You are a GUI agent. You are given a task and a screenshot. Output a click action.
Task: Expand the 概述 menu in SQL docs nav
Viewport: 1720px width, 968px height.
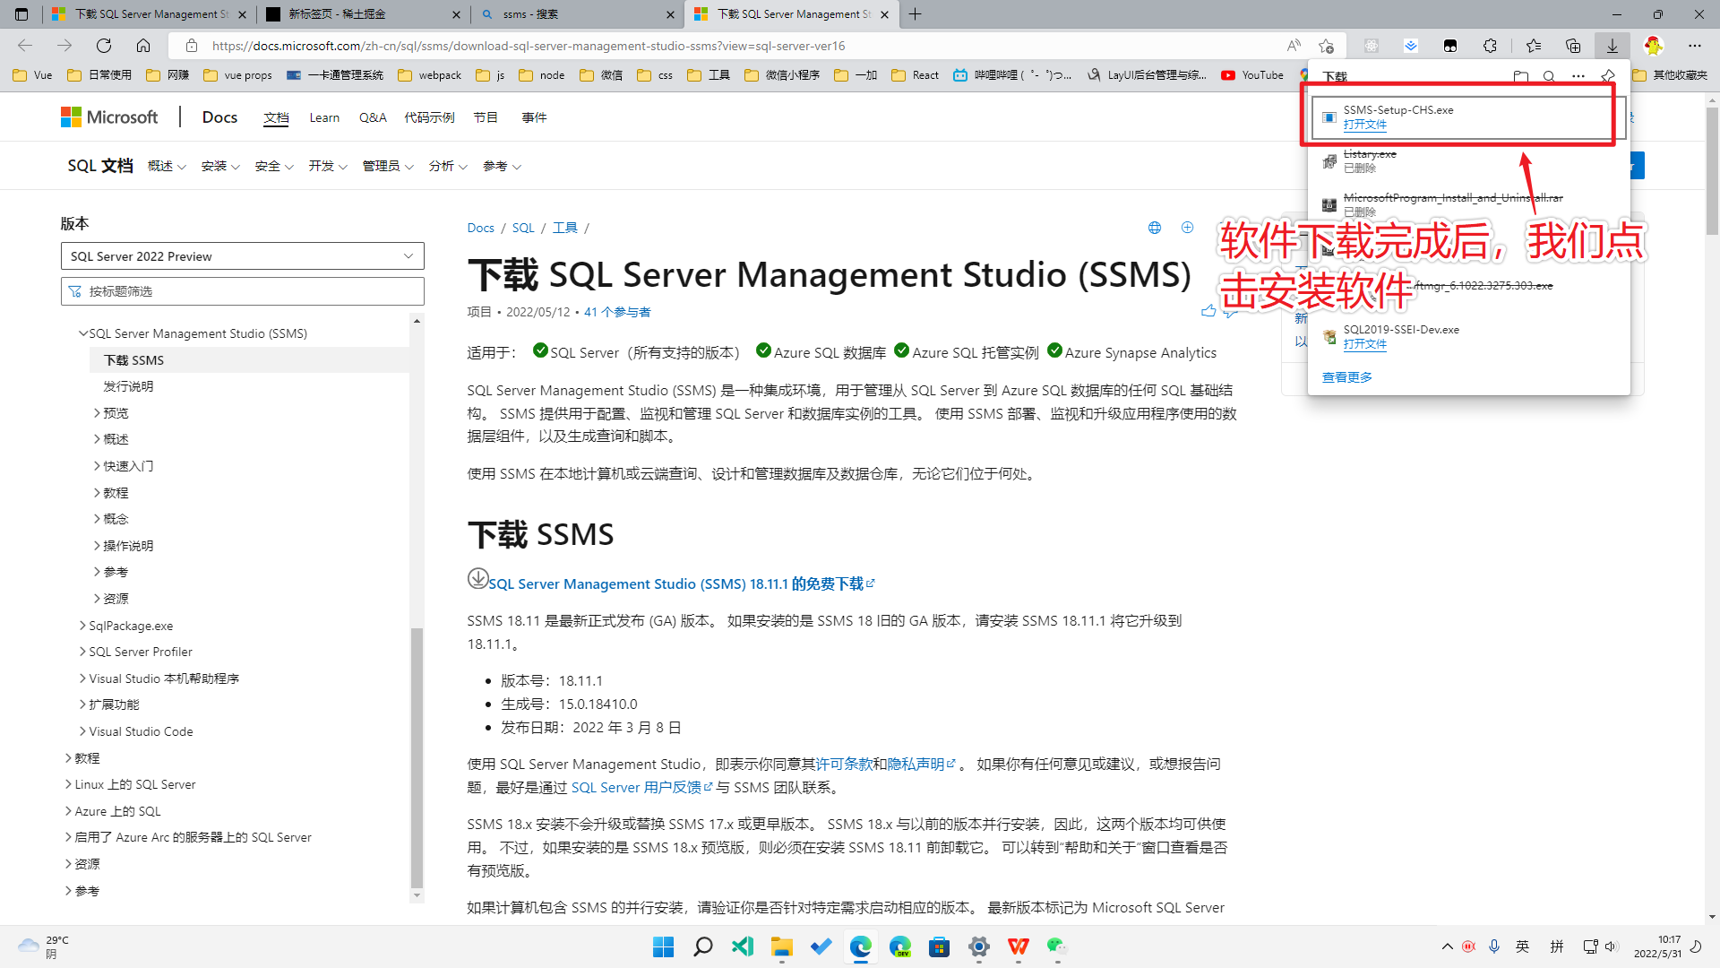(168, 166)
